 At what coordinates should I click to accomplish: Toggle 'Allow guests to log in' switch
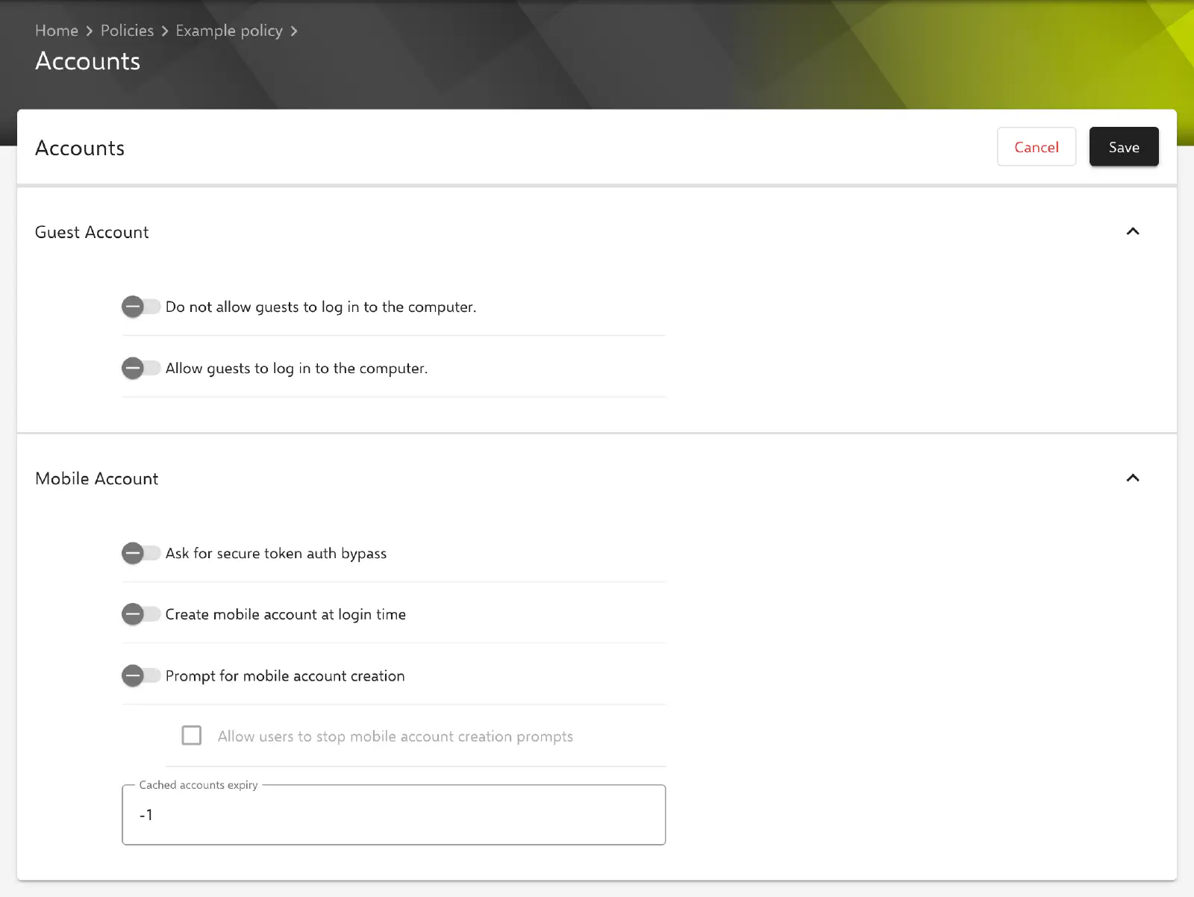[141, 368]
